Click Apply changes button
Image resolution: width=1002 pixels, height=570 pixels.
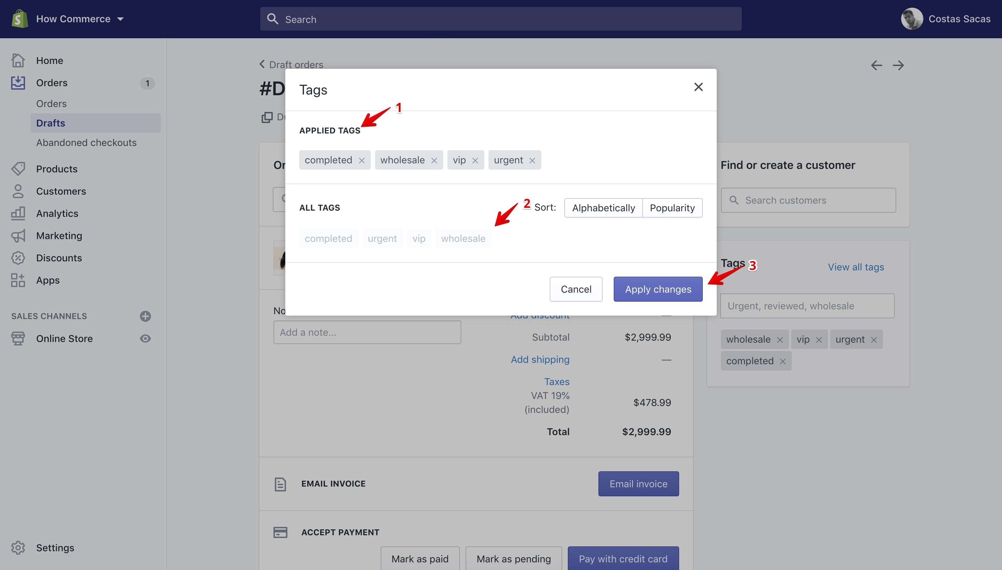click(x=658, y=289)
